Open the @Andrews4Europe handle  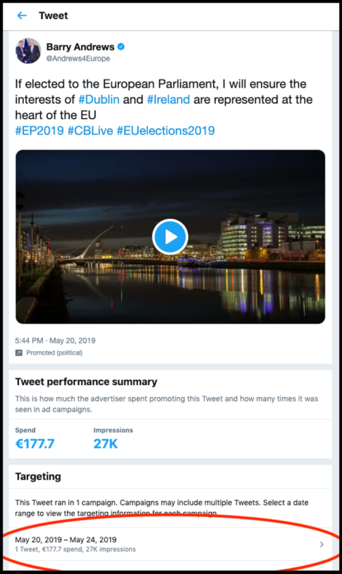click(78, 59)
